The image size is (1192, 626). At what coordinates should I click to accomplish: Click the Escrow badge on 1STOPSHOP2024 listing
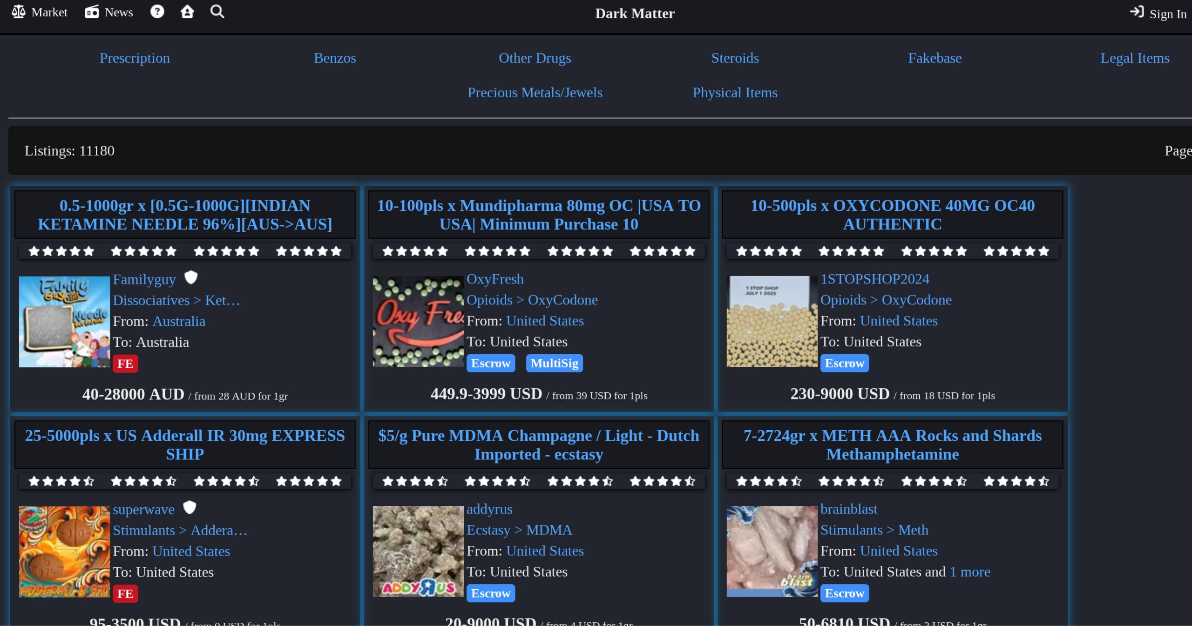pyautogui.click(x=844, y=363)
